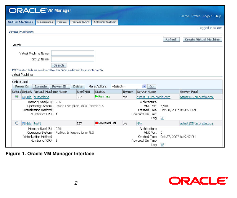Open the Server Pool tab
The width and height of the screenshot is (237, 198).
[x=80, y=22]
